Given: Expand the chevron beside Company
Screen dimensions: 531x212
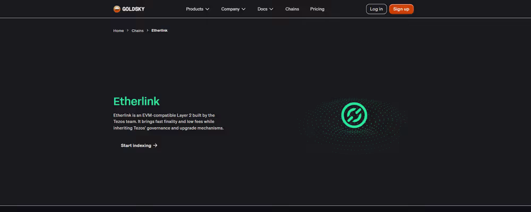Looking at the screenshot, I should tap(243, 9).
